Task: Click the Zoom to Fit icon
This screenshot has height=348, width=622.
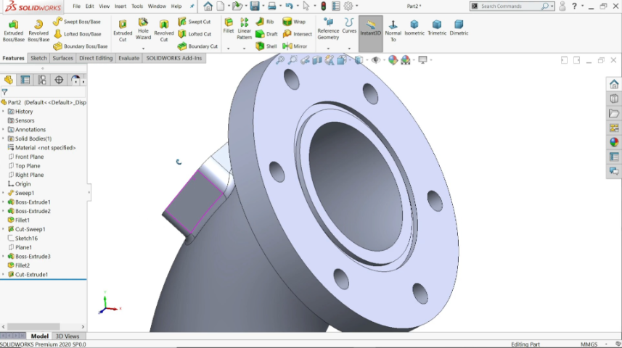Action: (x=280, y=60)
